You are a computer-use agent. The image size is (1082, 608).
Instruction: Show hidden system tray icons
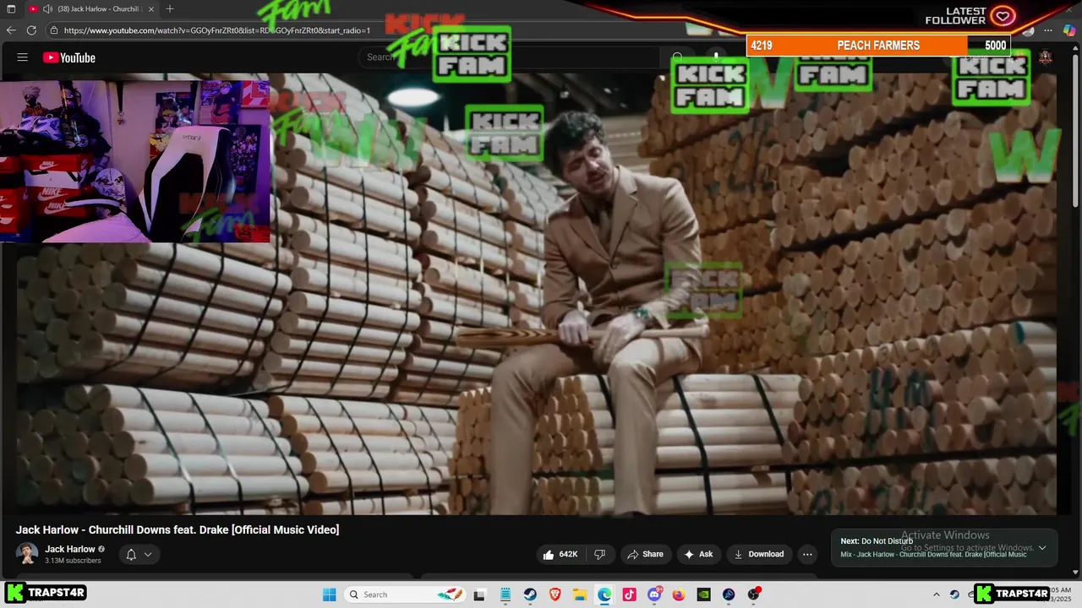(x=936, y=594)
